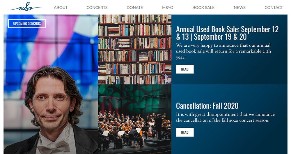Open the Book Sale menu item
The width and height of the screenshot is (291, 154).
click(203, 8)
